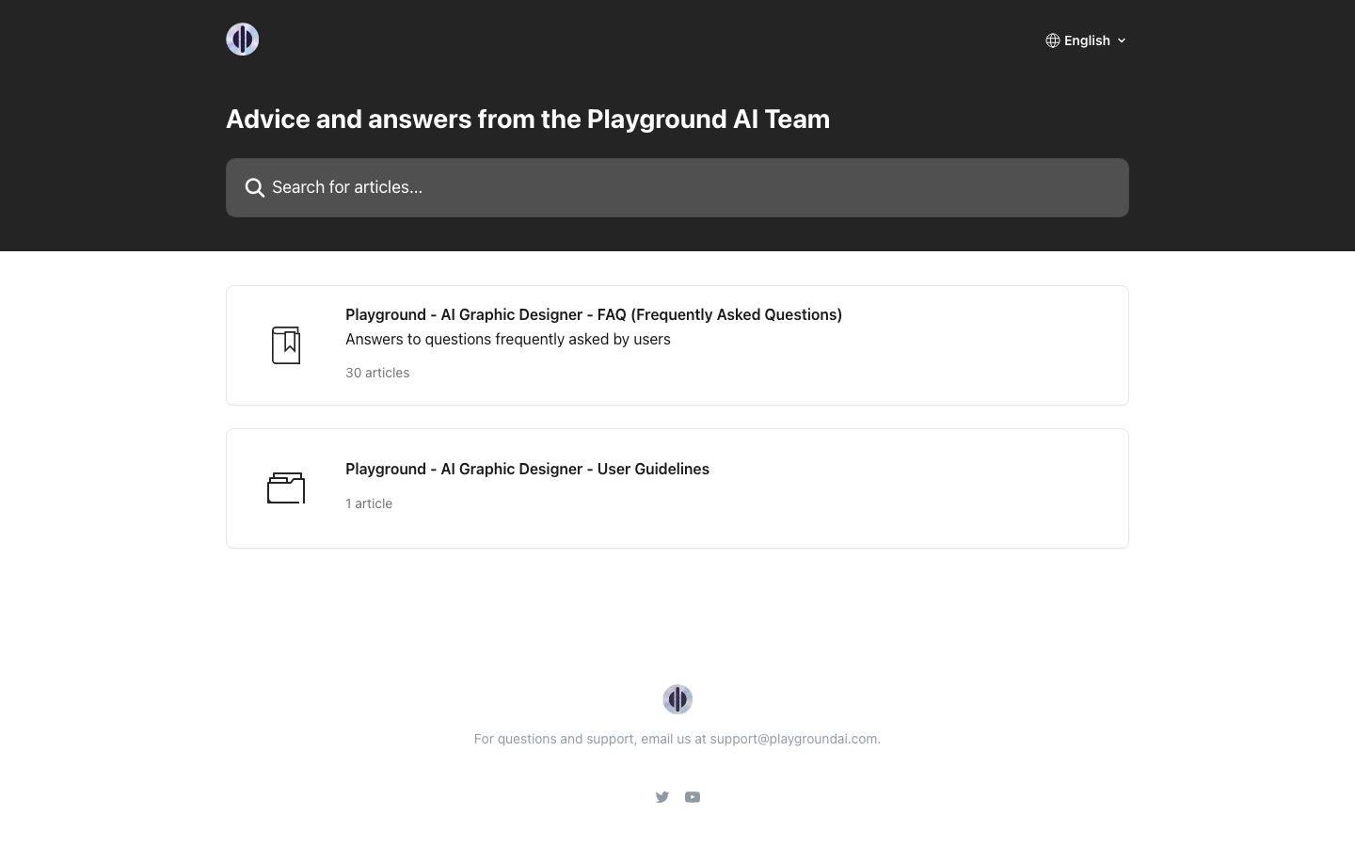Focus the Search for articles field
The width and height of the screenshot is (1355, 847).
[677, 187]
